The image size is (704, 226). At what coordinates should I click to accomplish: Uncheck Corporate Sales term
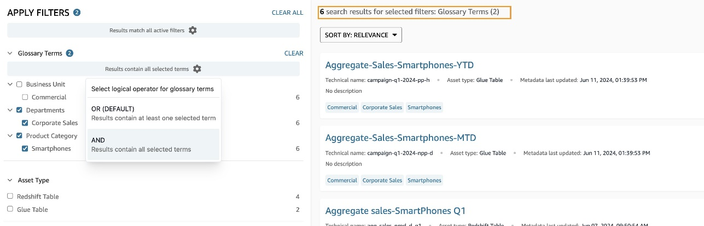[x=25, y=123]
